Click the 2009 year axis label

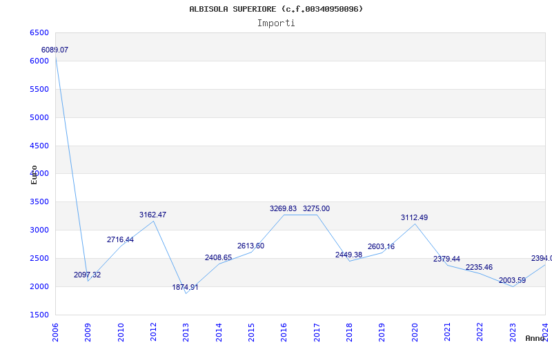point(88,333)
